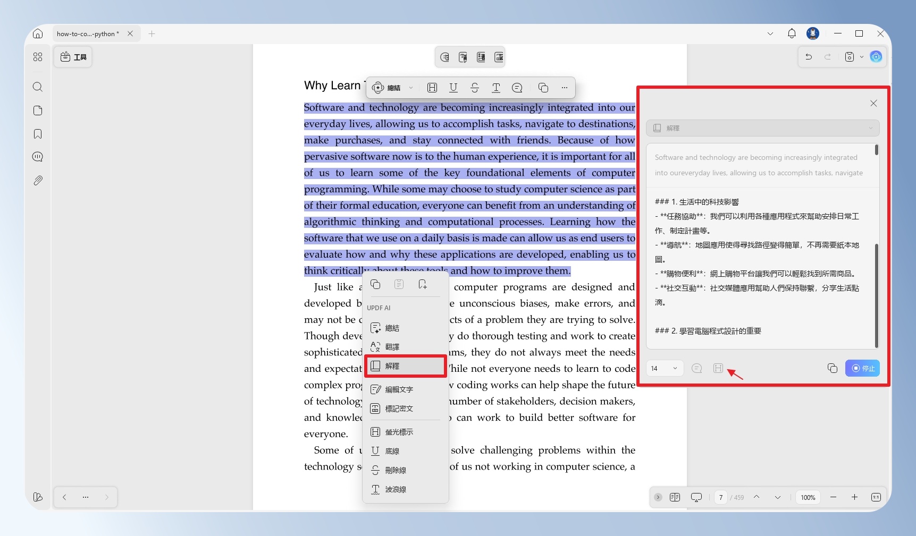This screenshot has height=536, width=916.
Task: Toggle the page layout view icon
Action: [x=675, y=497]
